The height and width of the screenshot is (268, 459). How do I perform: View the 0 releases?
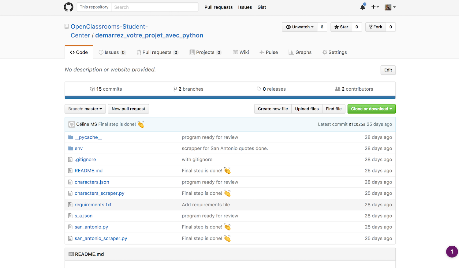tap(271, 89)
